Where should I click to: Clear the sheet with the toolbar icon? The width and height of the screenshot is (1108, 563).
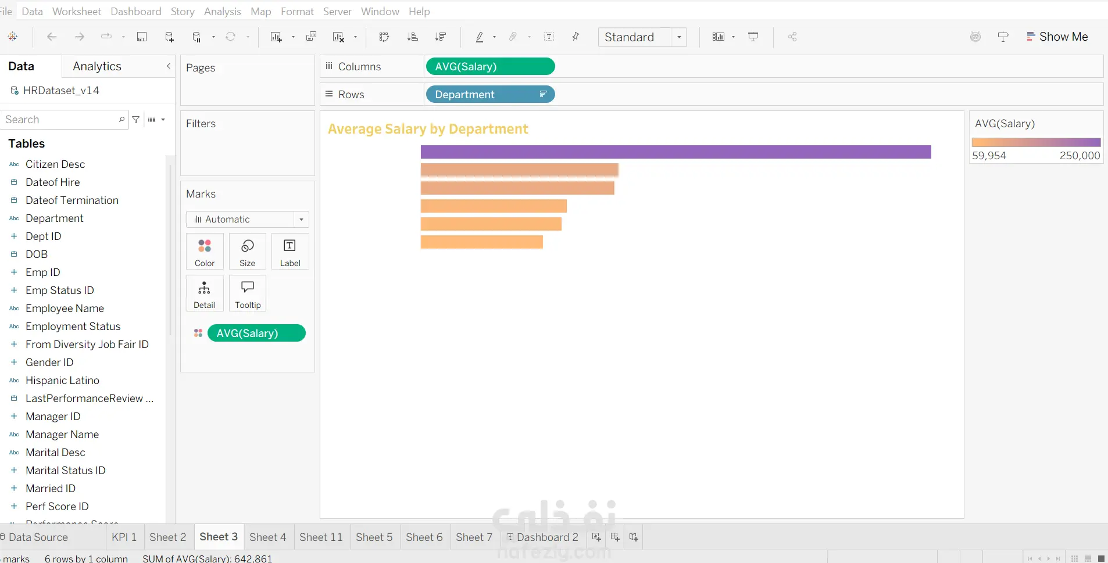(338, 37)
